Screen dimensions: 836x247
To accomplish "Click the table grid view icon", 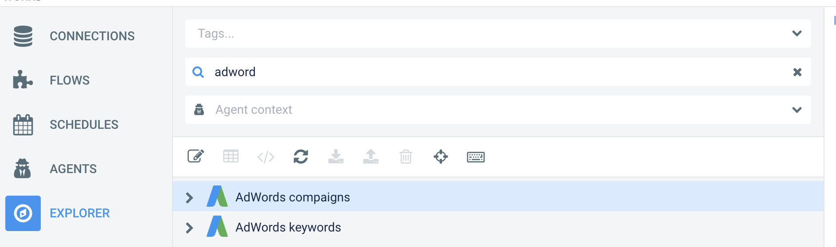I will point(230,156).
